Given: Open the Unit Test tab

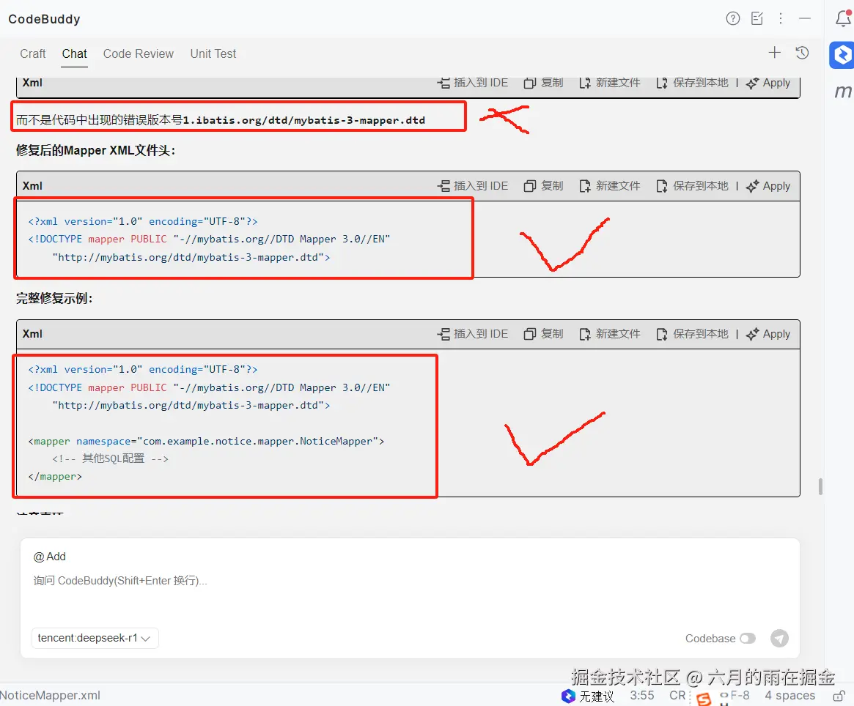Looking at the screenshot, I should [x=213, y=54].
